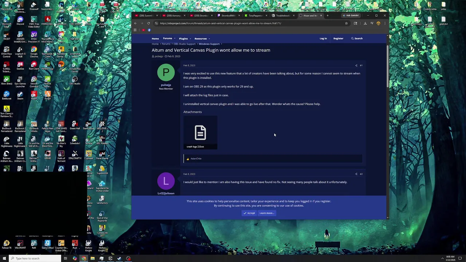
Task: Go back in the browser
Action: pos(135,23)
